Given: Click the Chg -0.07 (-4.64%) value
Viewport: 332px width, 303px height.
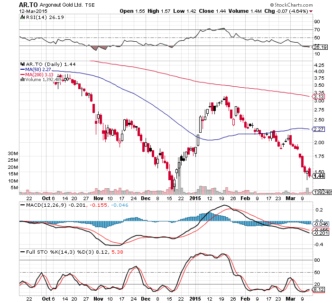Looking at the screenshot, I should click(x=286, y=11).
